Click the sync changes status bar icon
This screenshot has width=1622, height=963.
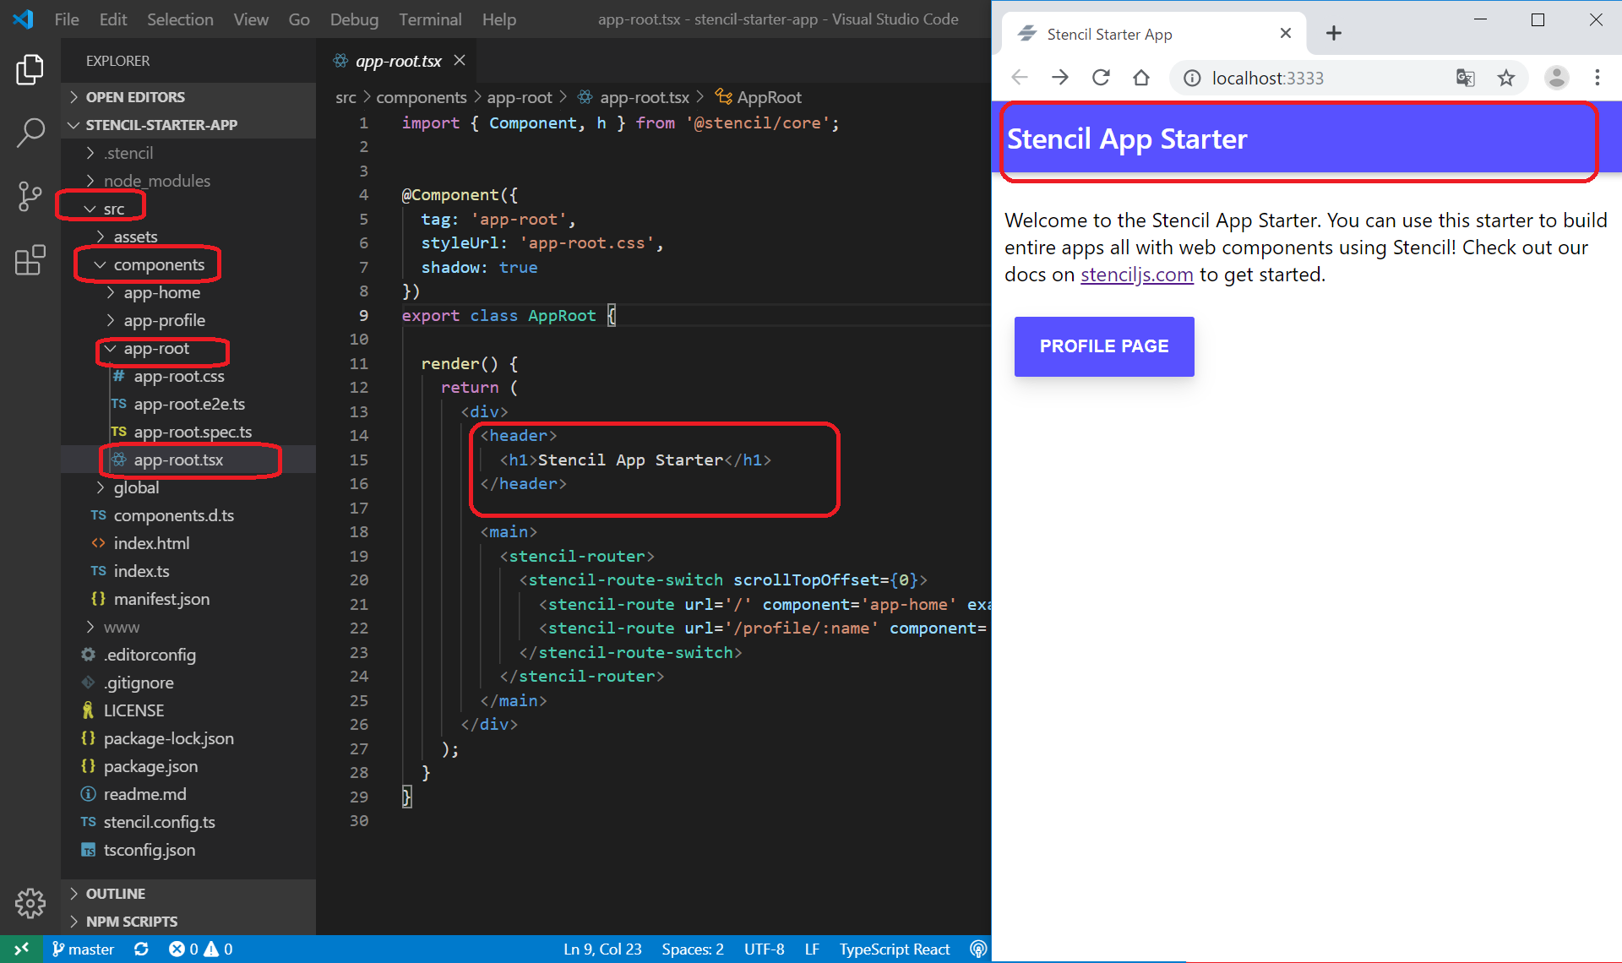click(141, 949)
